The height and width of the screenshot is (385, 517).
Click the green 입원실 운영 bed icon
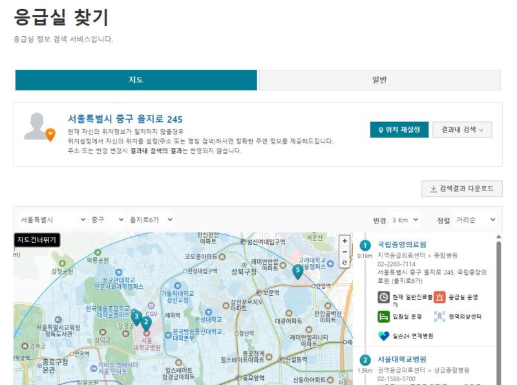pos(383,317)
